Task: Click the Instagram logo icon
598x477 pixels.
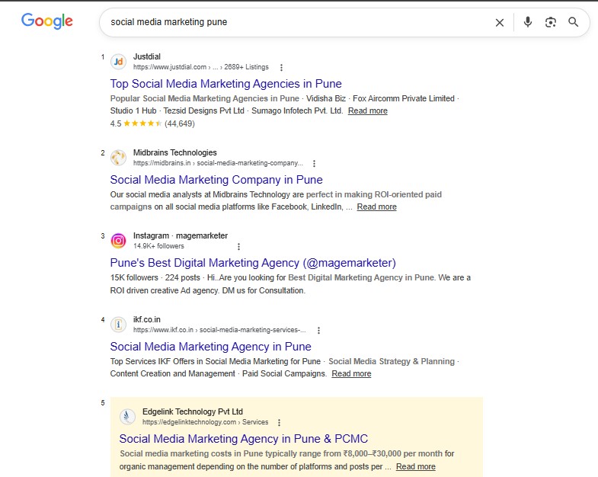Action: point(118,241)
